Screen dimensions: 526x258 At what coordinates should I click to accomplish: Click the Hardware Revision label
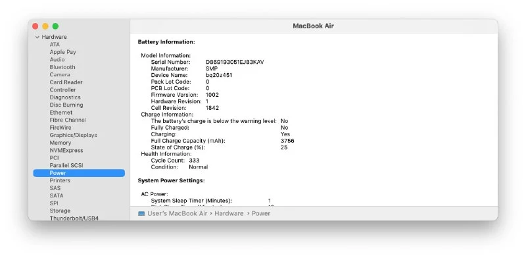pos(176,101)
